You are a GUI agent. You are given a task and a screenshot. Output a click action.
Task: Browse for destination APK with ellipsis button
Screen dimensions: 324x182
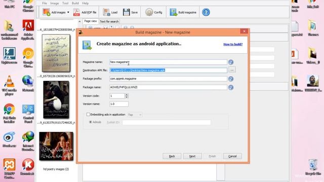[232, 70]
